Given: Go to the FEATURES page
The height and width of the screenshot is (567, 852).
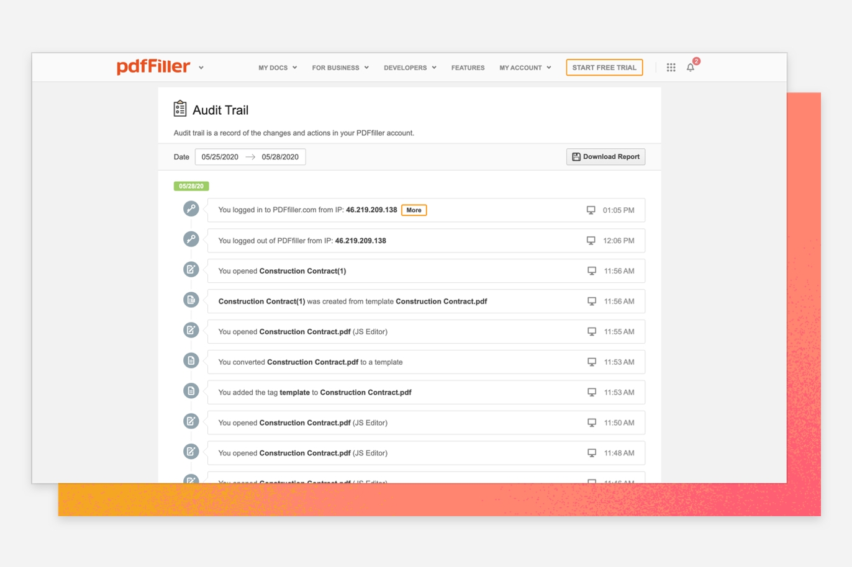Looking at the screenshot, I should pos(468,68).
